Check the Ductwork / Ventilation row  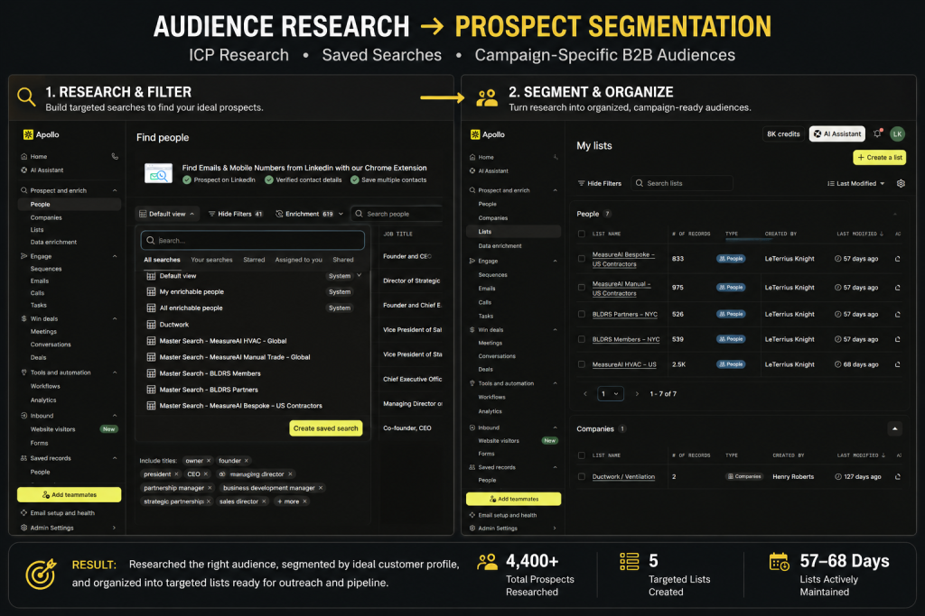[x=582, y=477]
